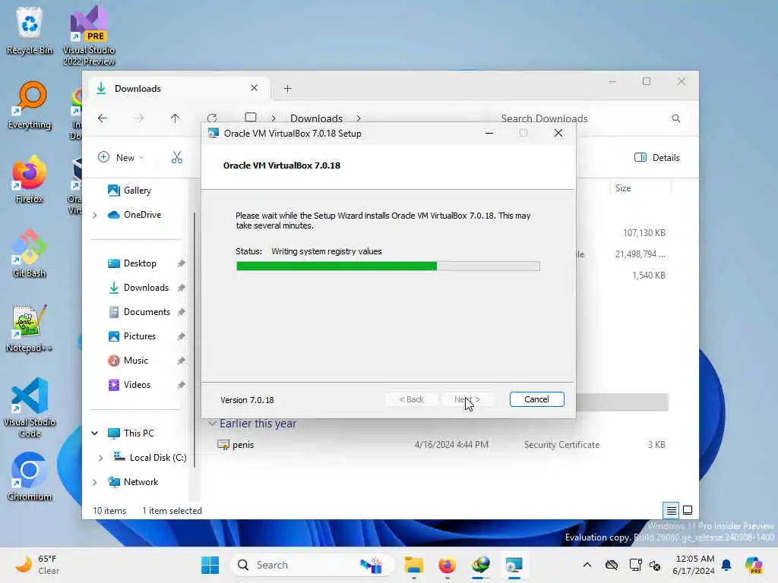Image resolution: width=778 pixels, height=583 pixels.
Task: Refresh the Downloads folder view
Action: pos(213,118)
